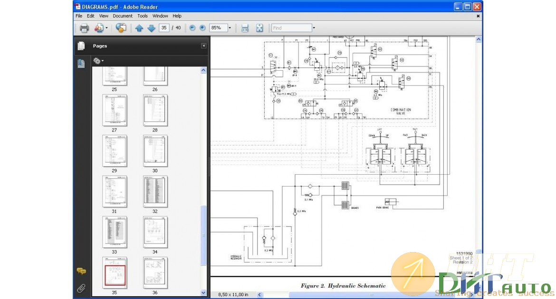Select page 27 thumbnail
Image resolution: width=556 pixels, height=299 pixels.
114,110
